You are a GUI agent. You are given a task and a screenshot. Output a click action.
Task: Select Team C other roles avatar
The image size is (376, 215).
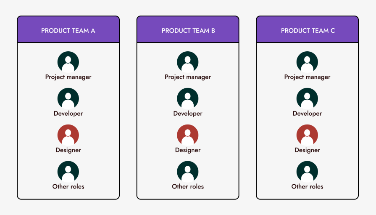[307, 172]
